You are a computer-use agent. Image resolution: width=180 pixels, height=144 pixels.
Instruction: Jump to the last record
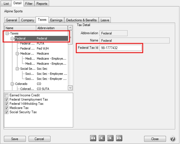[119, 138]
